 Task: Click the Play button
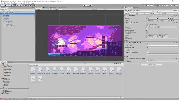(84, 6)
